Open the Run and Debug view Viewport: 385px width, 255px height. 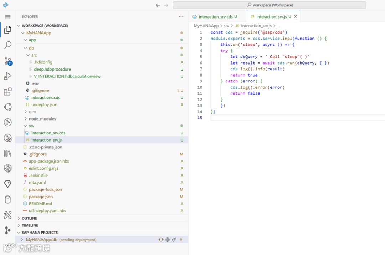click(7, 76)
